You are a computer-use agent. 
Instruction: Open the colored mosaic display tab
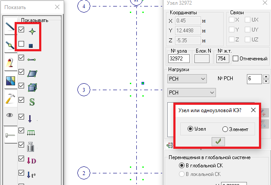[10, 81]
